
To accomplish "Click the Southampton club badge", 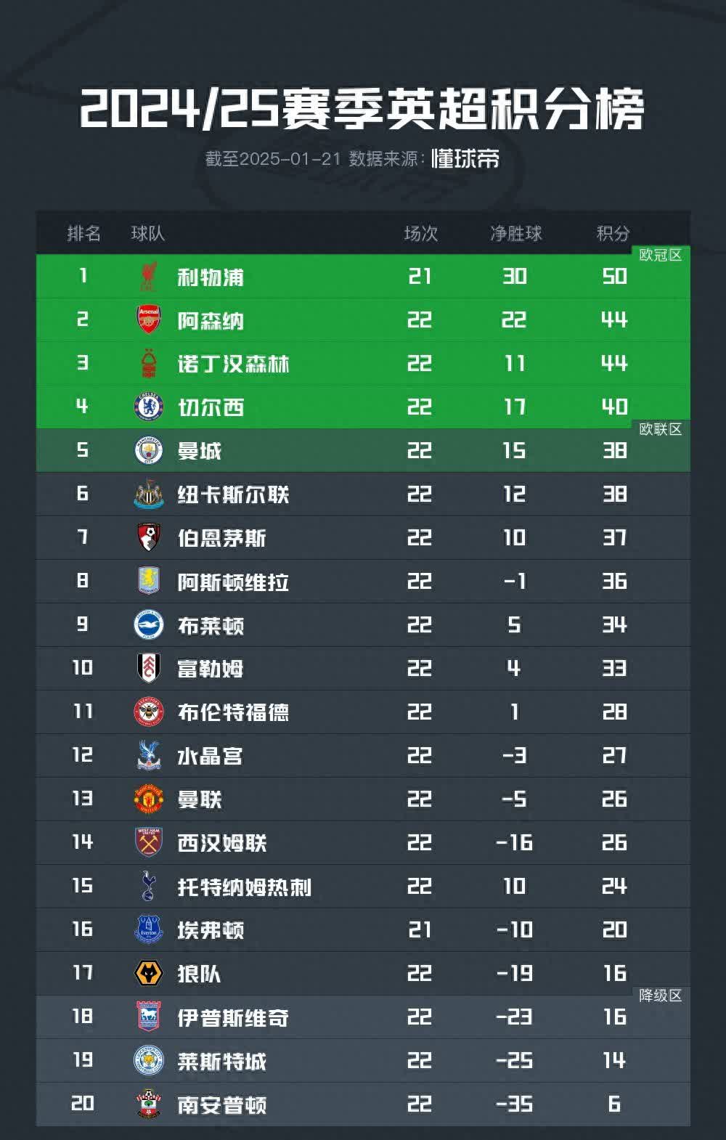I will pos(149,1104).
